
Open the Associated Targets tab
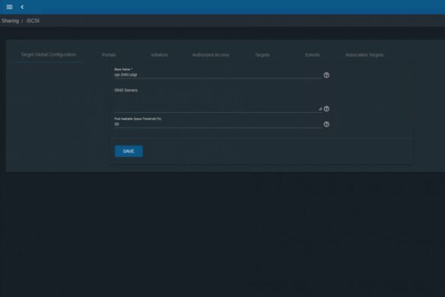(x=364, y=55)
